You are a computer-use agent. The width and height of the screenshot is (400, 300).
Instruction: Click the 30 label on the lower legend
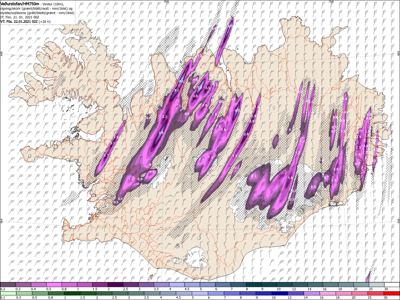coord(385,298)
